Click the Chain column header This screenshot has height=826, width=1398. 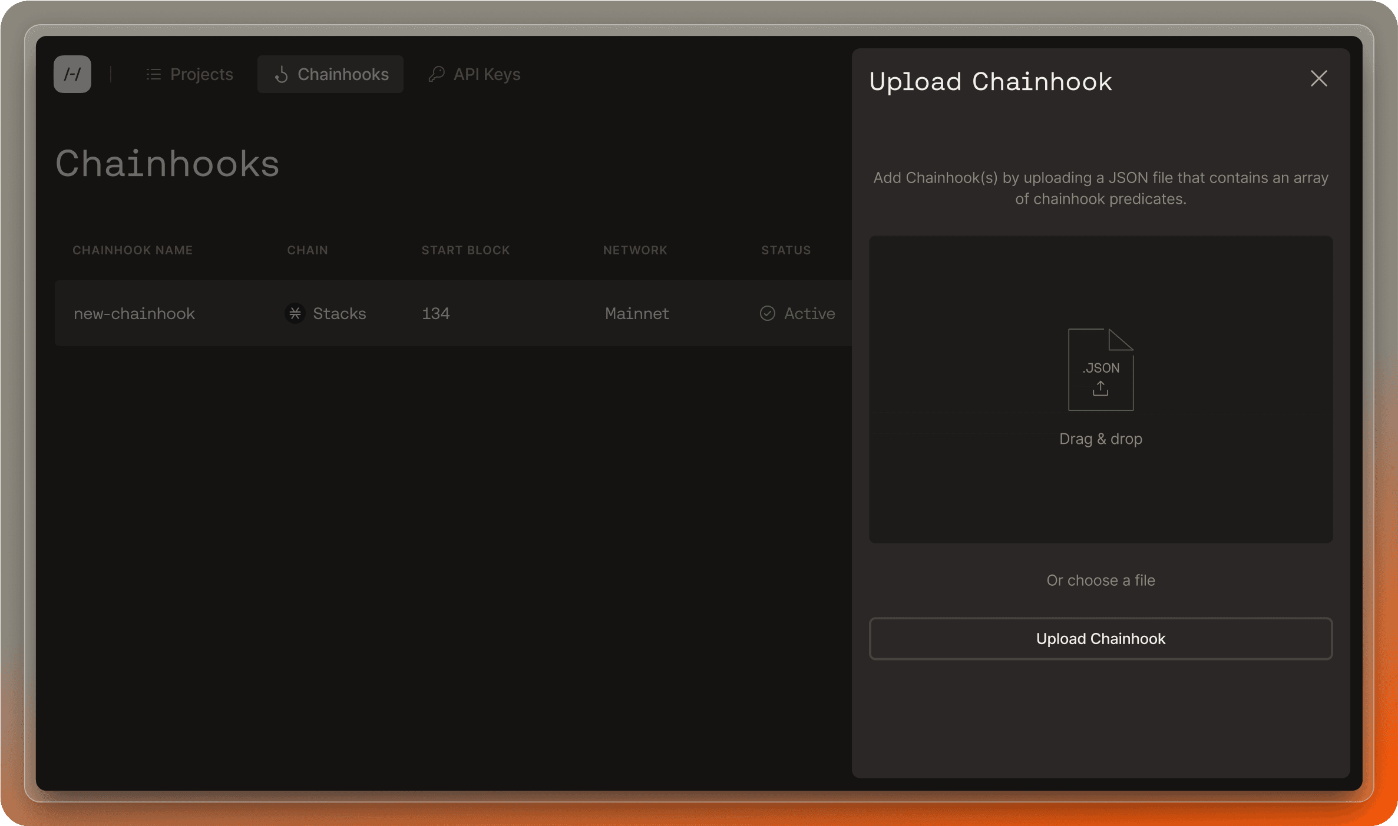(x=308, y=250)
